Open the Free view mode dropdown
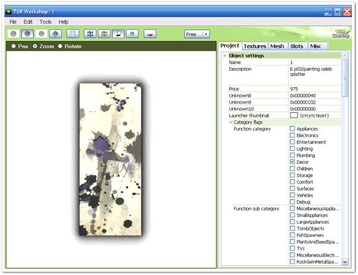Image resolution: width=358 pixels, height=275 pixels. tap(206, 34)
